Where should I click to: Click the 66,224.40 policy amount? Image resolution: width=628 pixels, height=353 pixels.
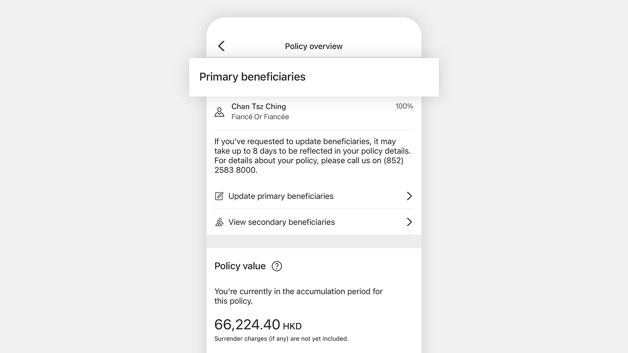(x=247, y=325)
